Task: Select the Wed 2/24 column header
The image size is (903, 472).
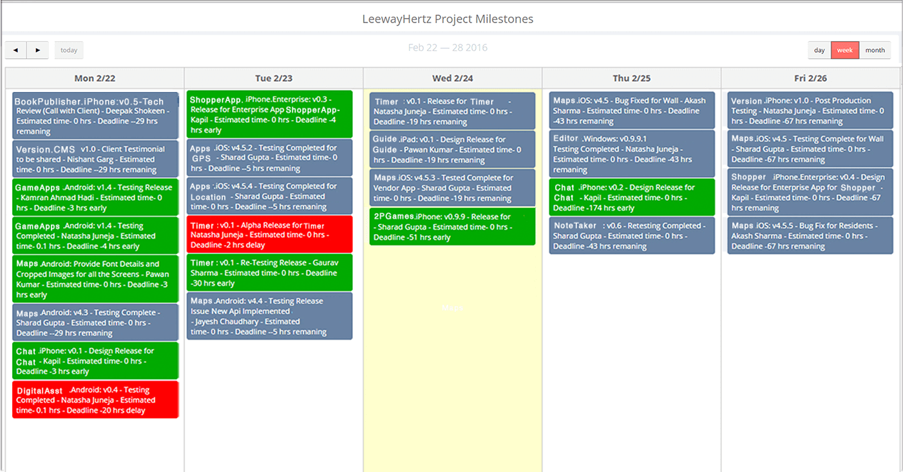Action: (x=453, y=78)
